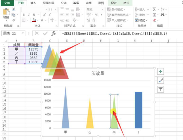Screen dimensions: 183x140
Task: Click the Insert Function fx icon
Action: (x=54, y=34)
